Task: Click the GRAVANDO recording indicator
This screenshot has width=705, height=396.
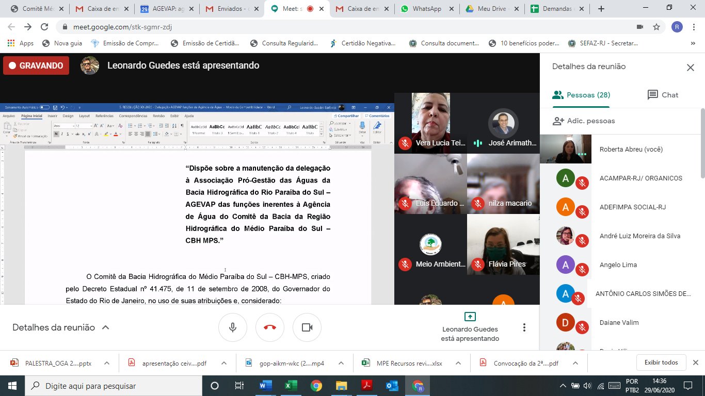Action: coord(36,65)
